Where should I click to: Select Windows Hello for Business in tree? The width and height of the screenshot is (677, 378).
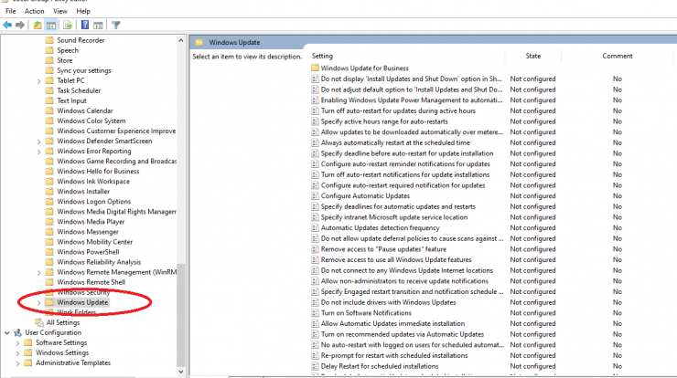point(98,171)
